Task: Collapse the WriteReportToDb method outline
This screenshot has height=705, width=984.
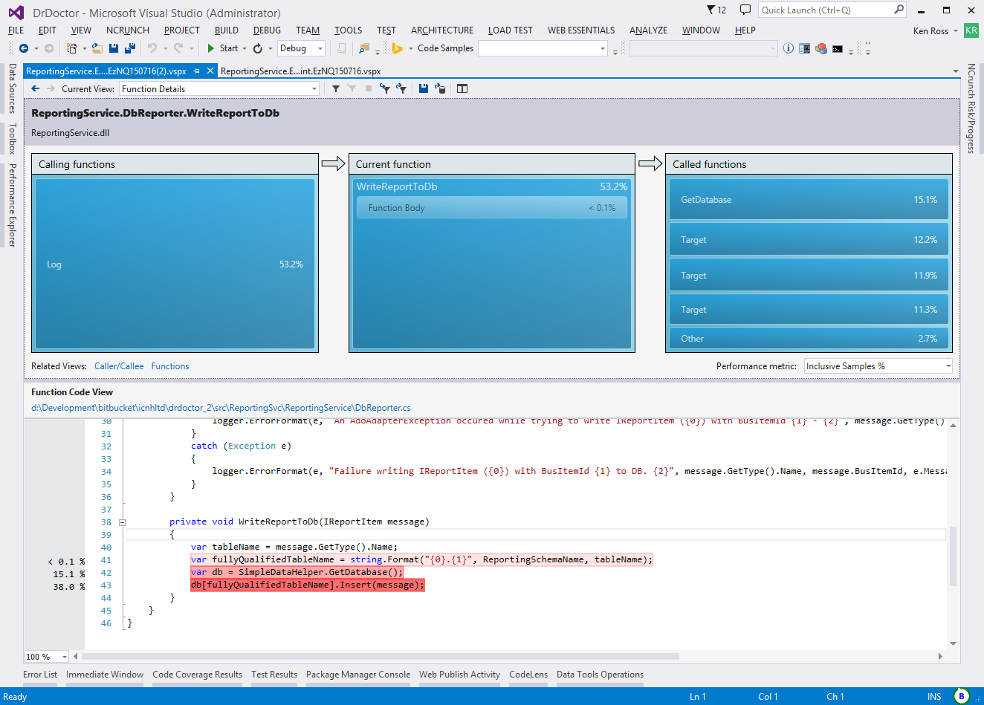Action: [x=122, y=522]
